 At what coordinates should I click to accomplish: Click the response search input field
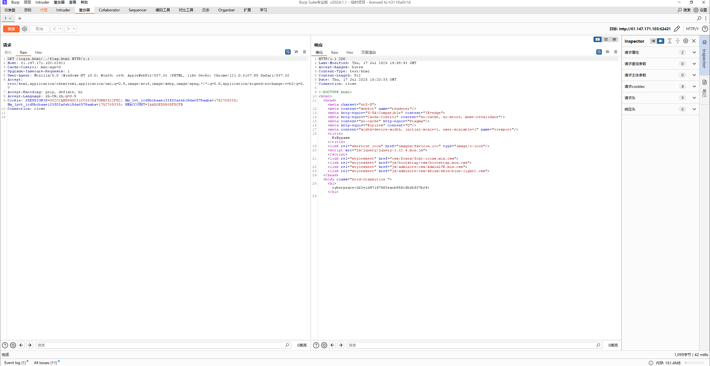pyautogui.click(x=471, y=345)
